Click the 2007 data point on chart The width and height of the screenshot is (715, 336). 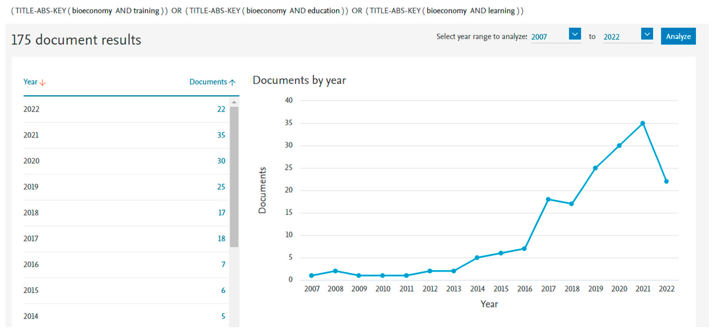pos(312,275)
